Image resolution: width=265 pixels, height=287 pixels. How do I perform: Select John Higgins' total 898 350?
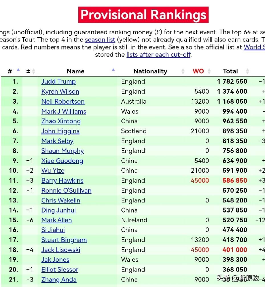(235, 131)
